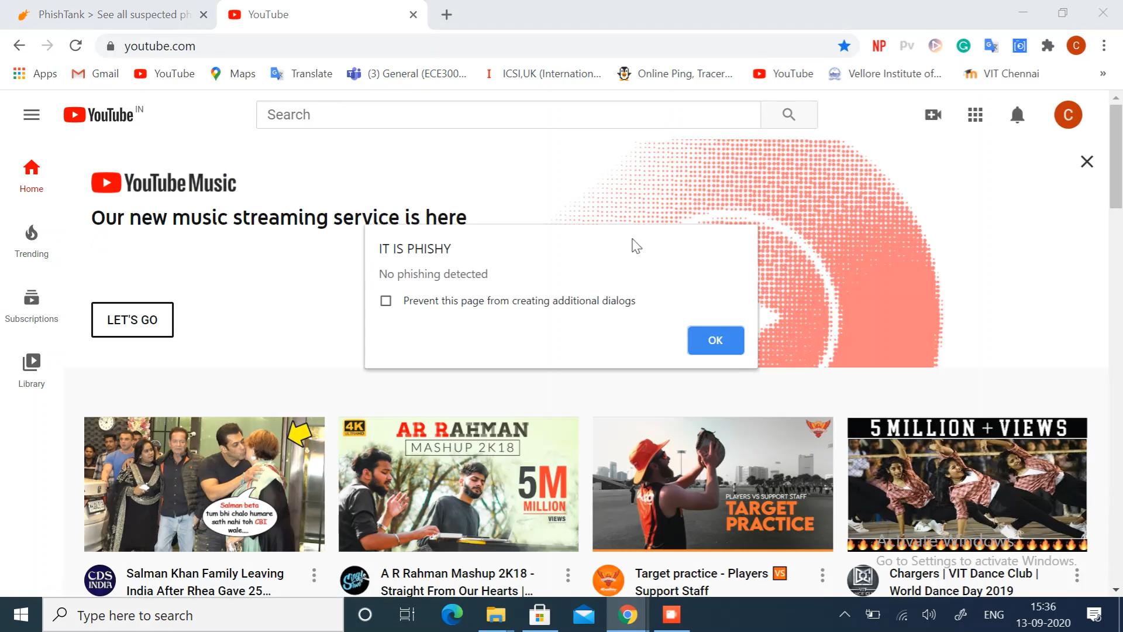Open the AR Rahman Mashup thumbnail

(458, 484)
